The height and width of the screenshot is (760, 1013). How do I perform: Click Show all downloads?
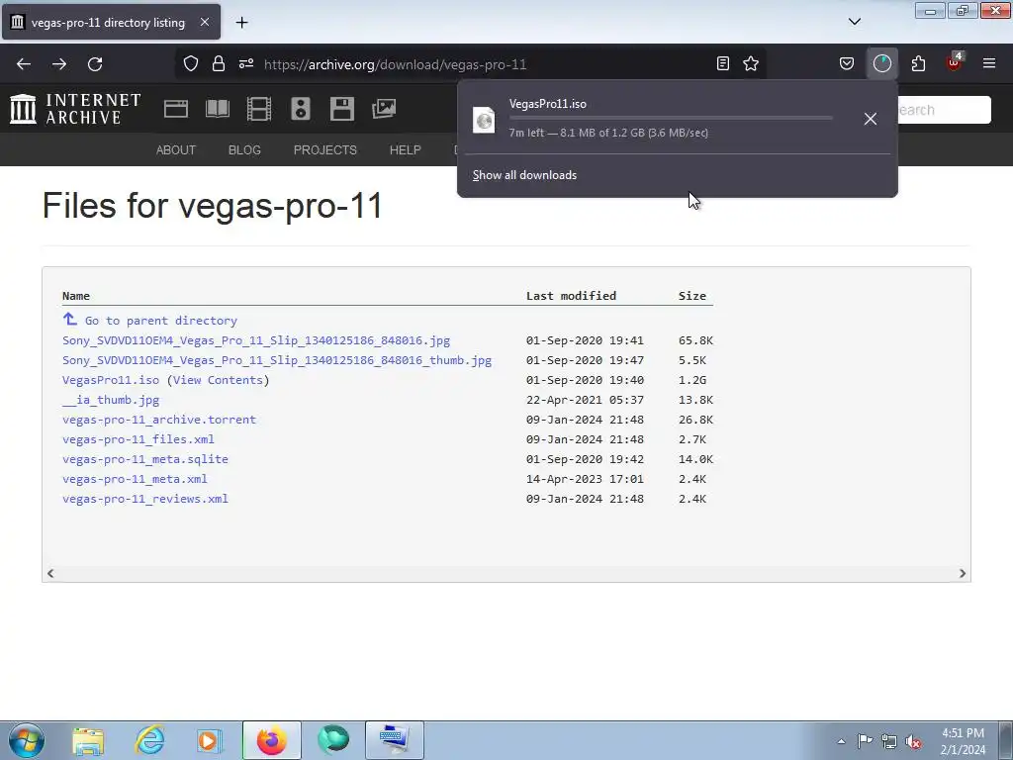point(524,175)
